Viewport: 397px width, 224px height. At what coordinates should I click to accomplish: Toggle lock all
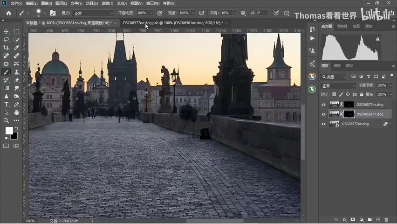point(362,94)
